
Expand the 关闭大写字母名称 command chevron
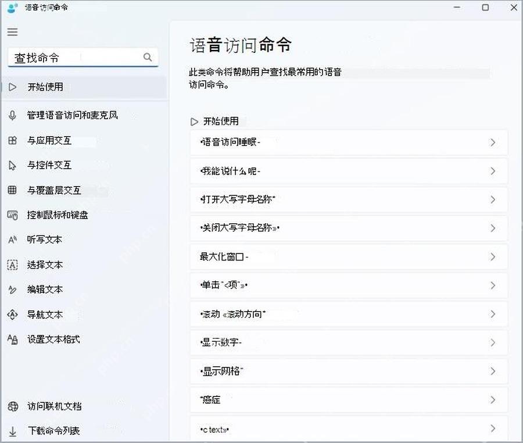click(x=493, y=228)
